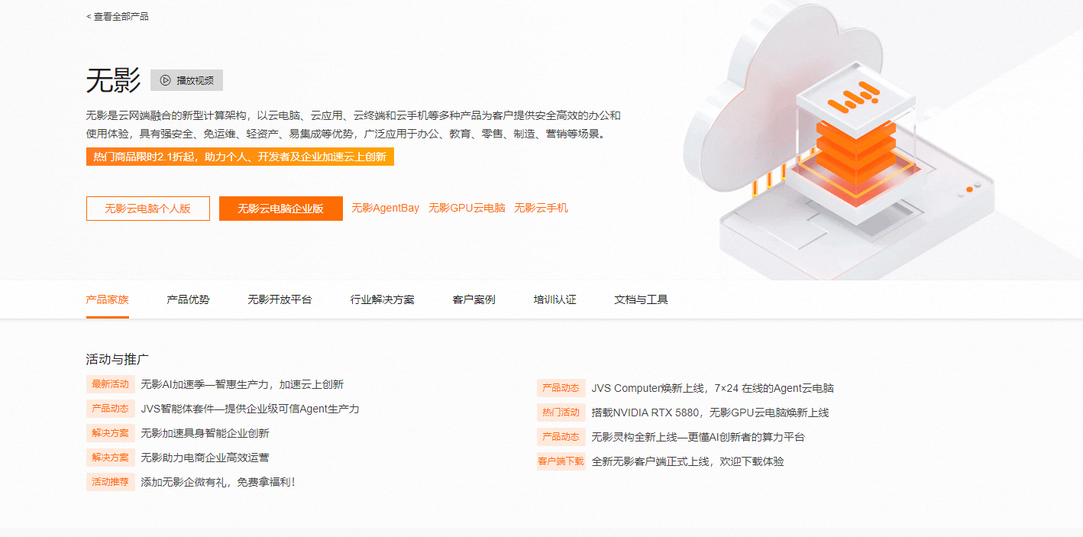The height and width of the screenshot is (537, 1083).
Task: Switch to the 培训认证 tab
Action: pyautogui.click(x=555, y=299)
